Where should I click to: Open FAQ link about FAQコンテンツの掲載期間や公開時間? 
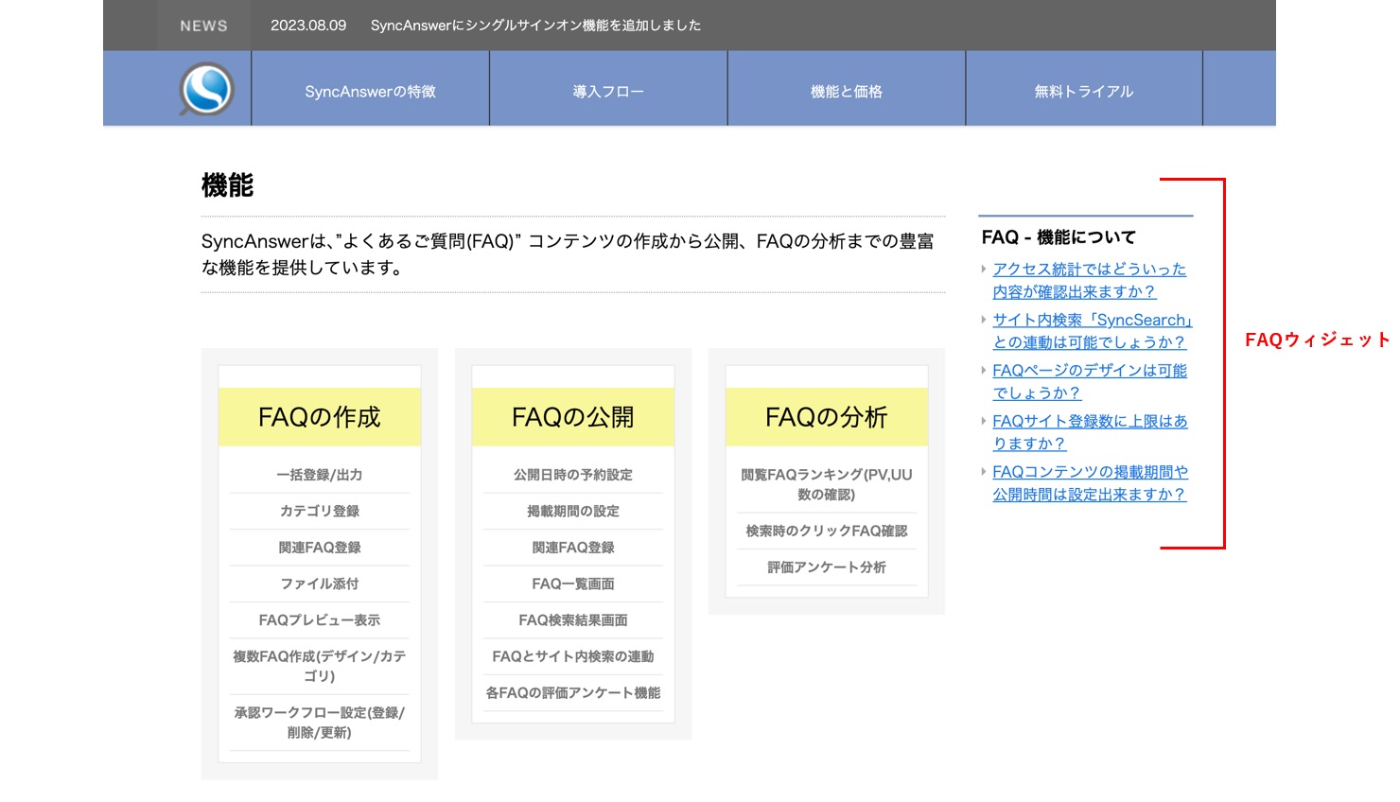click(x=1090, y=483)
